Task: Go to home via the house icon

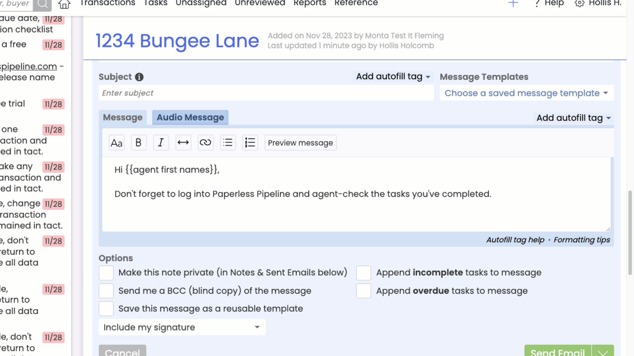Action: pyautogui.click(x=64, y=4)
